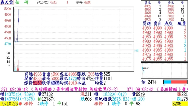Click the highlighted 跌停 4305 limit-down price
This screenshot has width=188, height=106.
(x=55, y=83)
